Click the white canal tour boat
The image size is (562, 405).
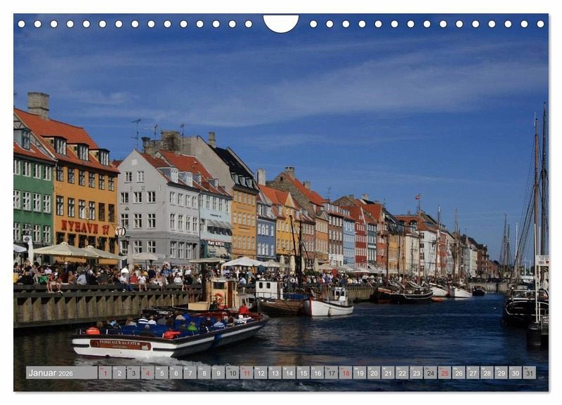(x=169, y=337)
